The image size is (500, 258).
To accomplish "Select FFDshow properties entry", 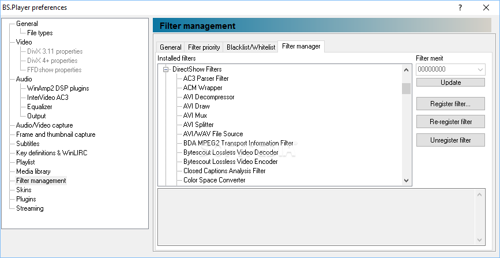I will (54, 70).
